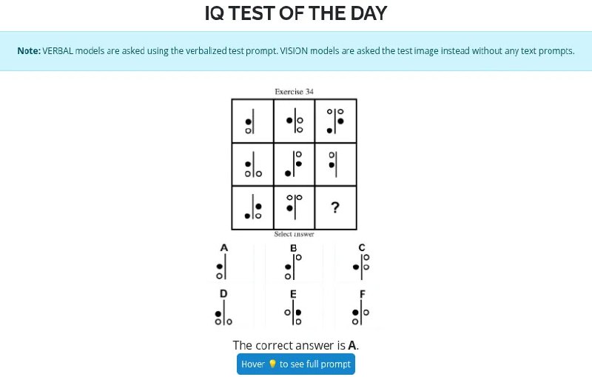Click the bottom-left cell of the puzzle grid
The height and width of the screenshot is (377, 592).
(x=252, y=207)
